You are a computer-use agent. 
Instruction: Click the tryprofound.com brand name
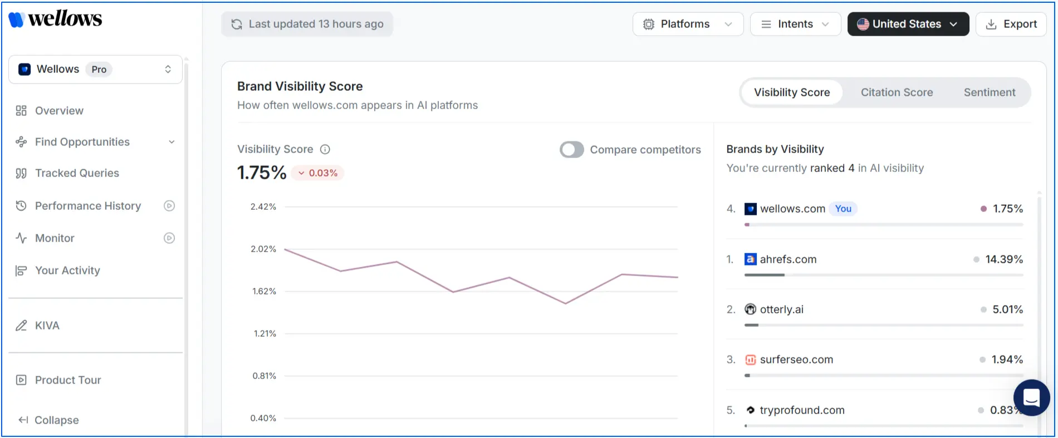(802, 410)
